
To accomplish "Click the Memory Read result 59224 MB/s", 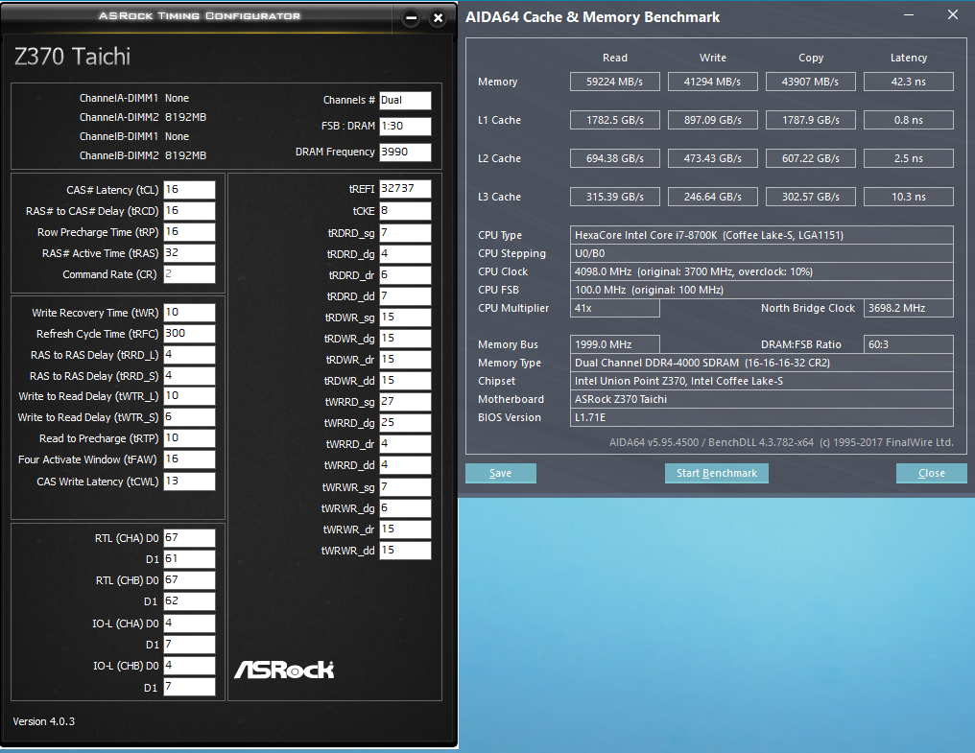I will pos(615,82).
